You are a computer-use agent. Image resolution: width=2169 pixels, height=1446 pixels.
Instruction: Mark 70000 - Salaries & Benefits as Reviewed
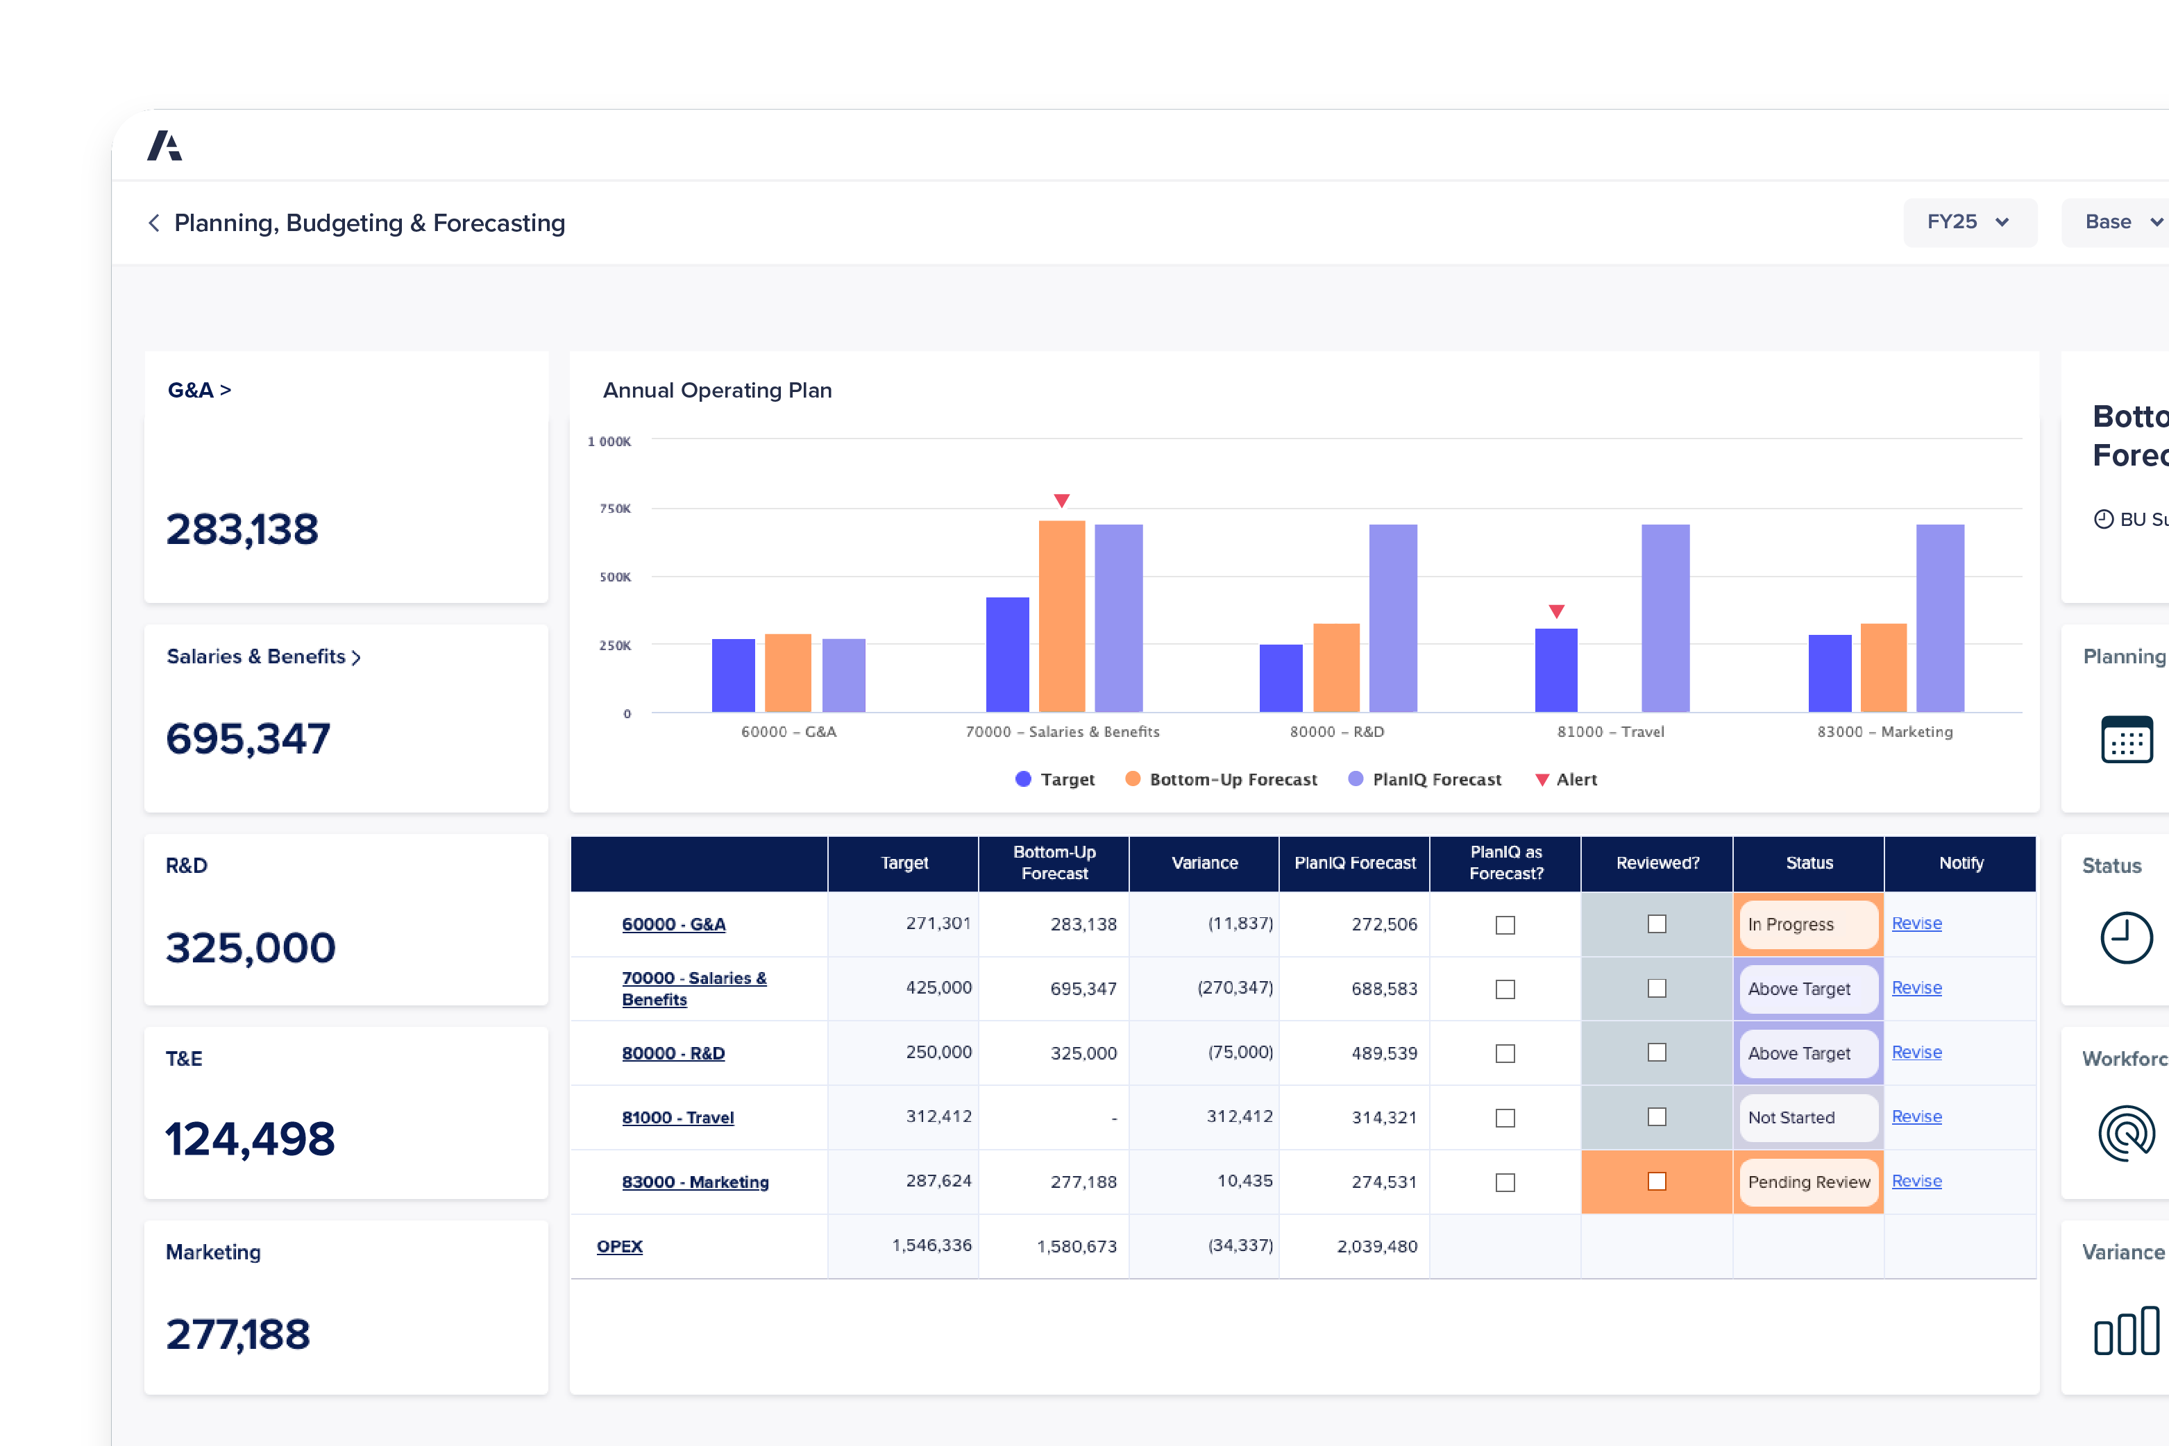click(1657, 989)
